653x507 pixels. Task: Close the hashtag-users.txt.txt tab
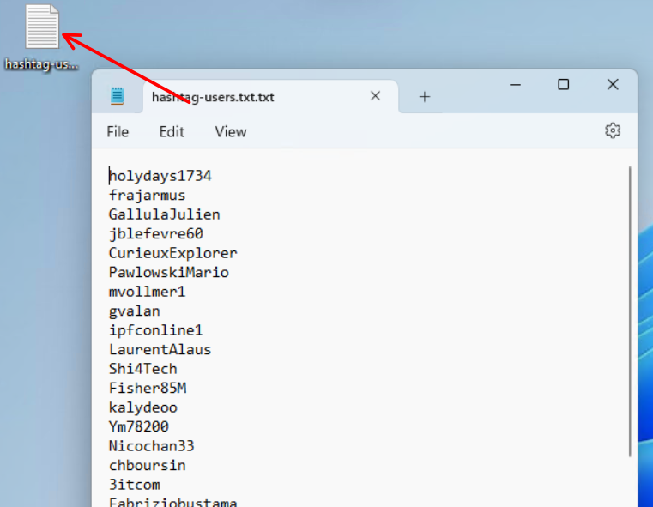pos(375,96)
